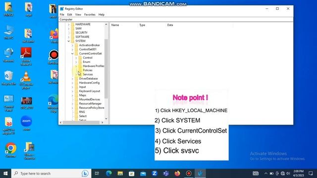
Task: Open Chrome desktop shortcut
Action: tap(10, 150)
